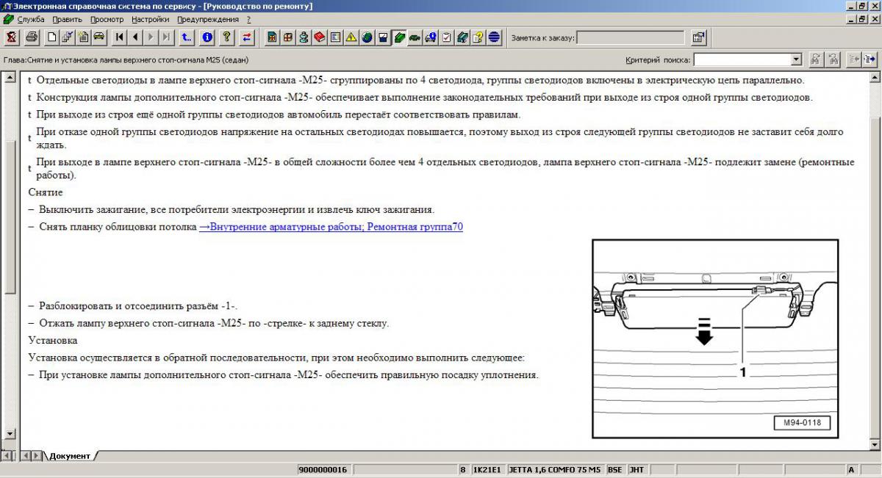Open the Править menu
The height and width of the screenshot is (478, 882).
[68, 19]
